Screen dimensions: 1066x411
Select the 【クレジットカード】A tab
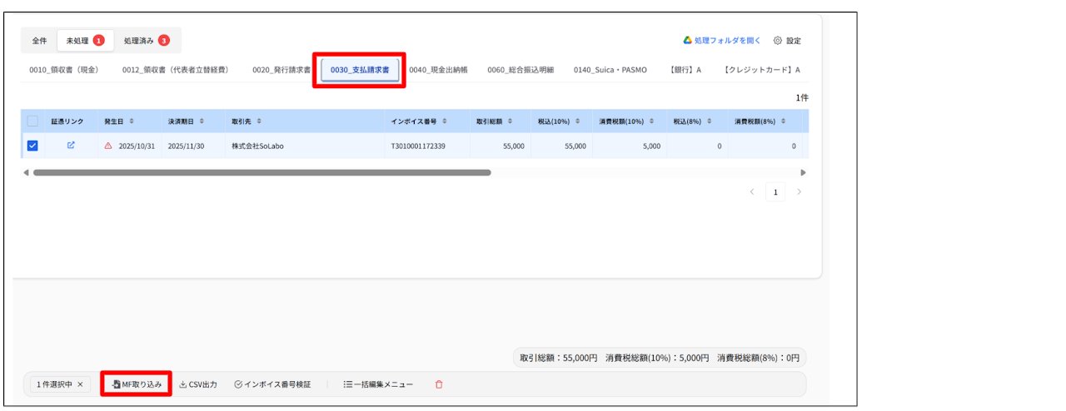761,70
